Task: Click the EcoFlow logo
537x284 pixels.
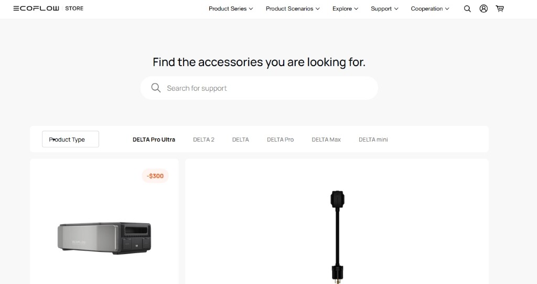Action: pyautogui.click(x=36, y=8)
